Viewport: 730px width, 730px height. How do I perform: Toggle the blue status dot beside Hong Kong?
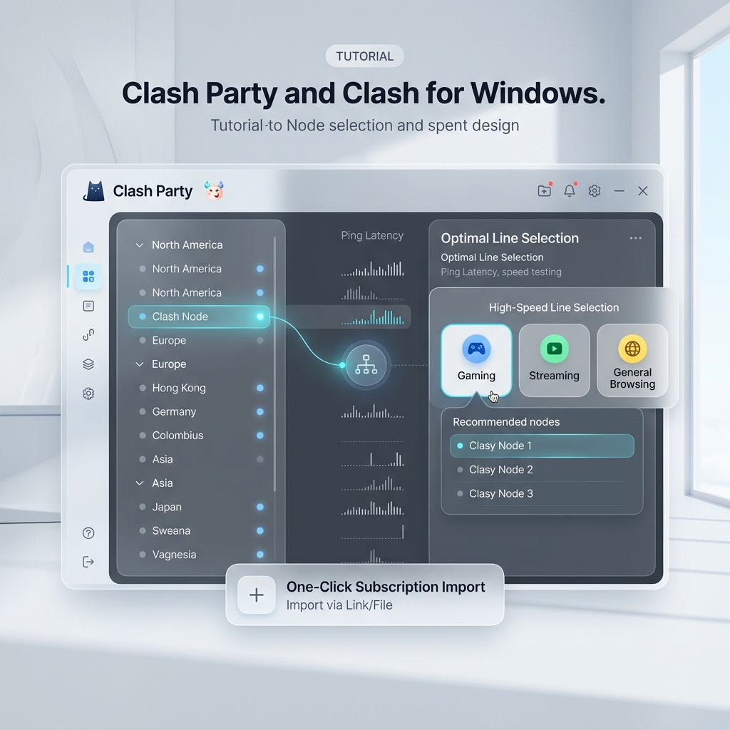259,388
